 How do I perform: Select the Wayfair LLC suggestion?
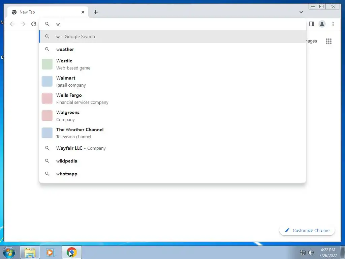click(172, 148)
